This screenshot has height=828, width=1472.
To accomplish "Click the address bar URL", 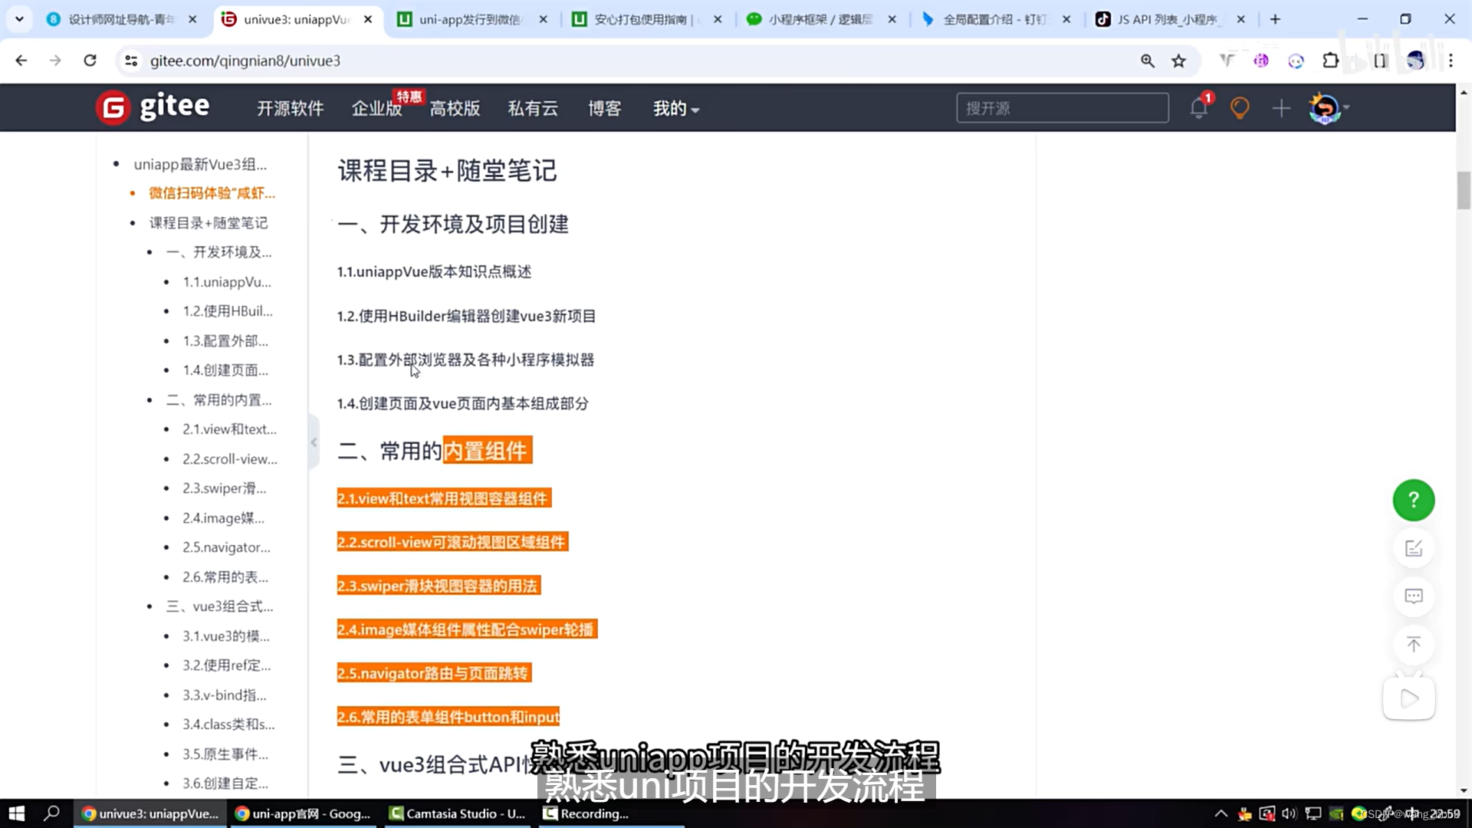I will [245, 61].
